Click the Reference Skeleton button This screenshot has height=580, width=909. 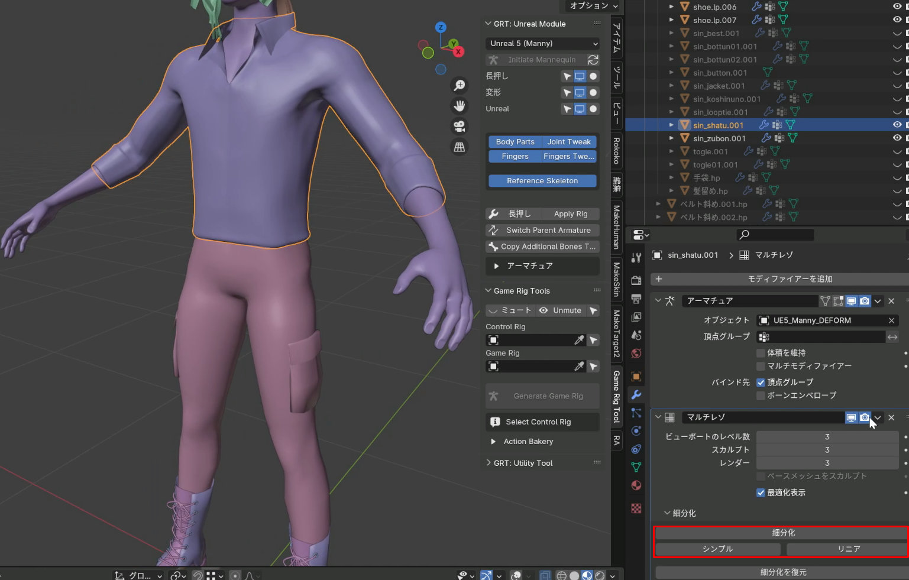coord(542,181)
